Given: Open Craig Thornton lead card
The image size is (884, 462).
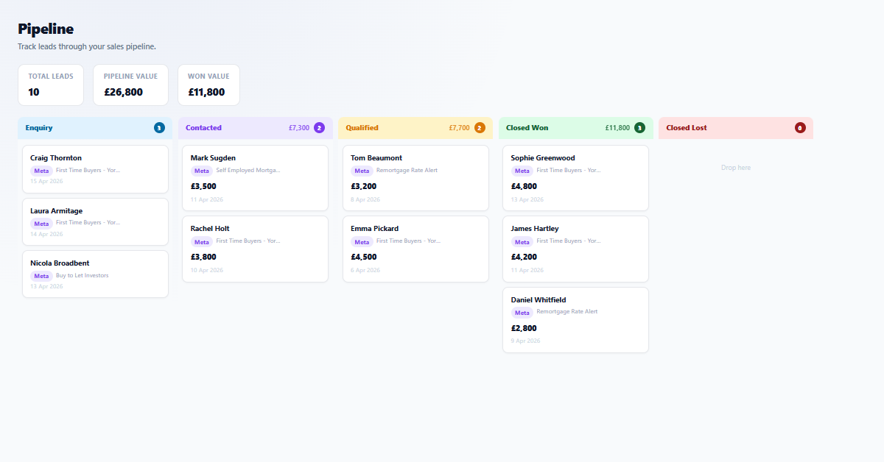Looking at the screenshot, I should 95,169.
